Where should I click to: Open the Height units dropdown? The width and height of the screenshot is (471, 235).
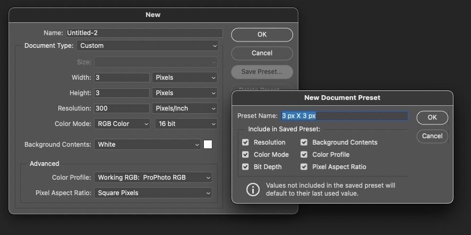(x=184, y=93)
